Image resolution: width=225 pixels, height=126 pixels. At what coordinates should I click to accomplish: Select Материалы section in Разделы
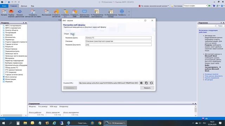click(9, 58)
